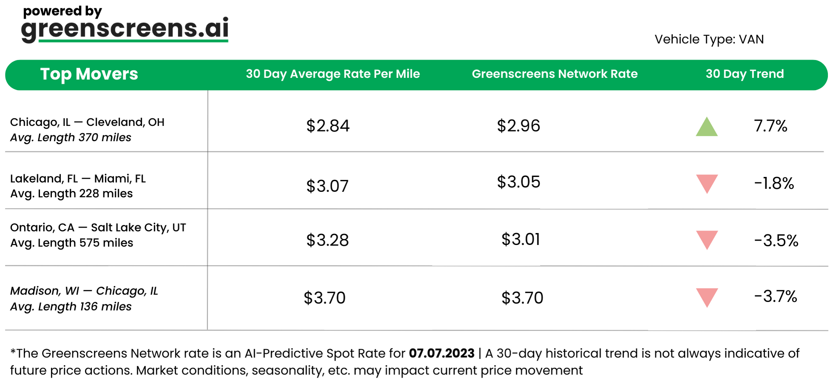Click the -3.5% trend percentage
This screenshot has height=387, width=833.
[776, 241]
